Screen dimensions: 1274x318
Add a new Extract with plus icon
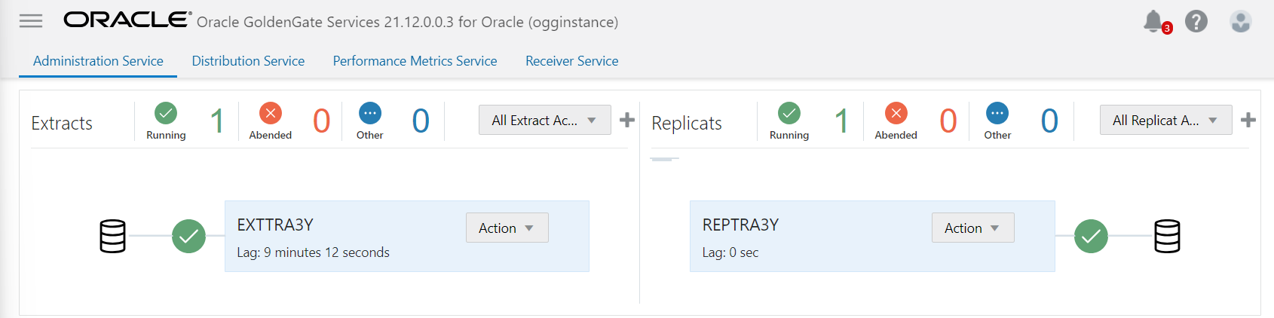(x=627, y=120)
